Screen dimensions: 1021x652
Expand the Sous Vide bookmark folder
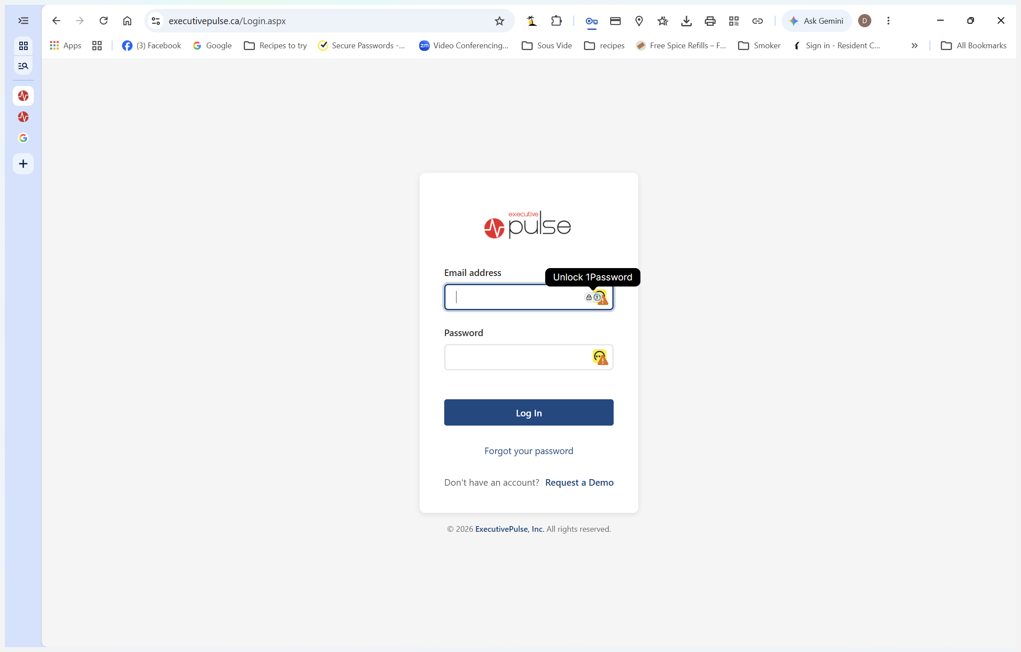tap(547, 46)
